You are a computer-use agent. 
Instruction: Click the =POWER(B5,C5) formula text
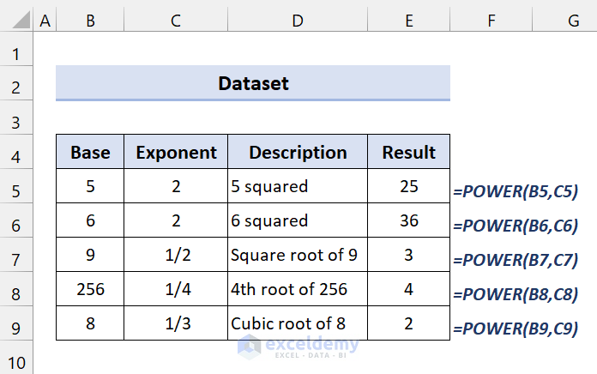point(516,191)
